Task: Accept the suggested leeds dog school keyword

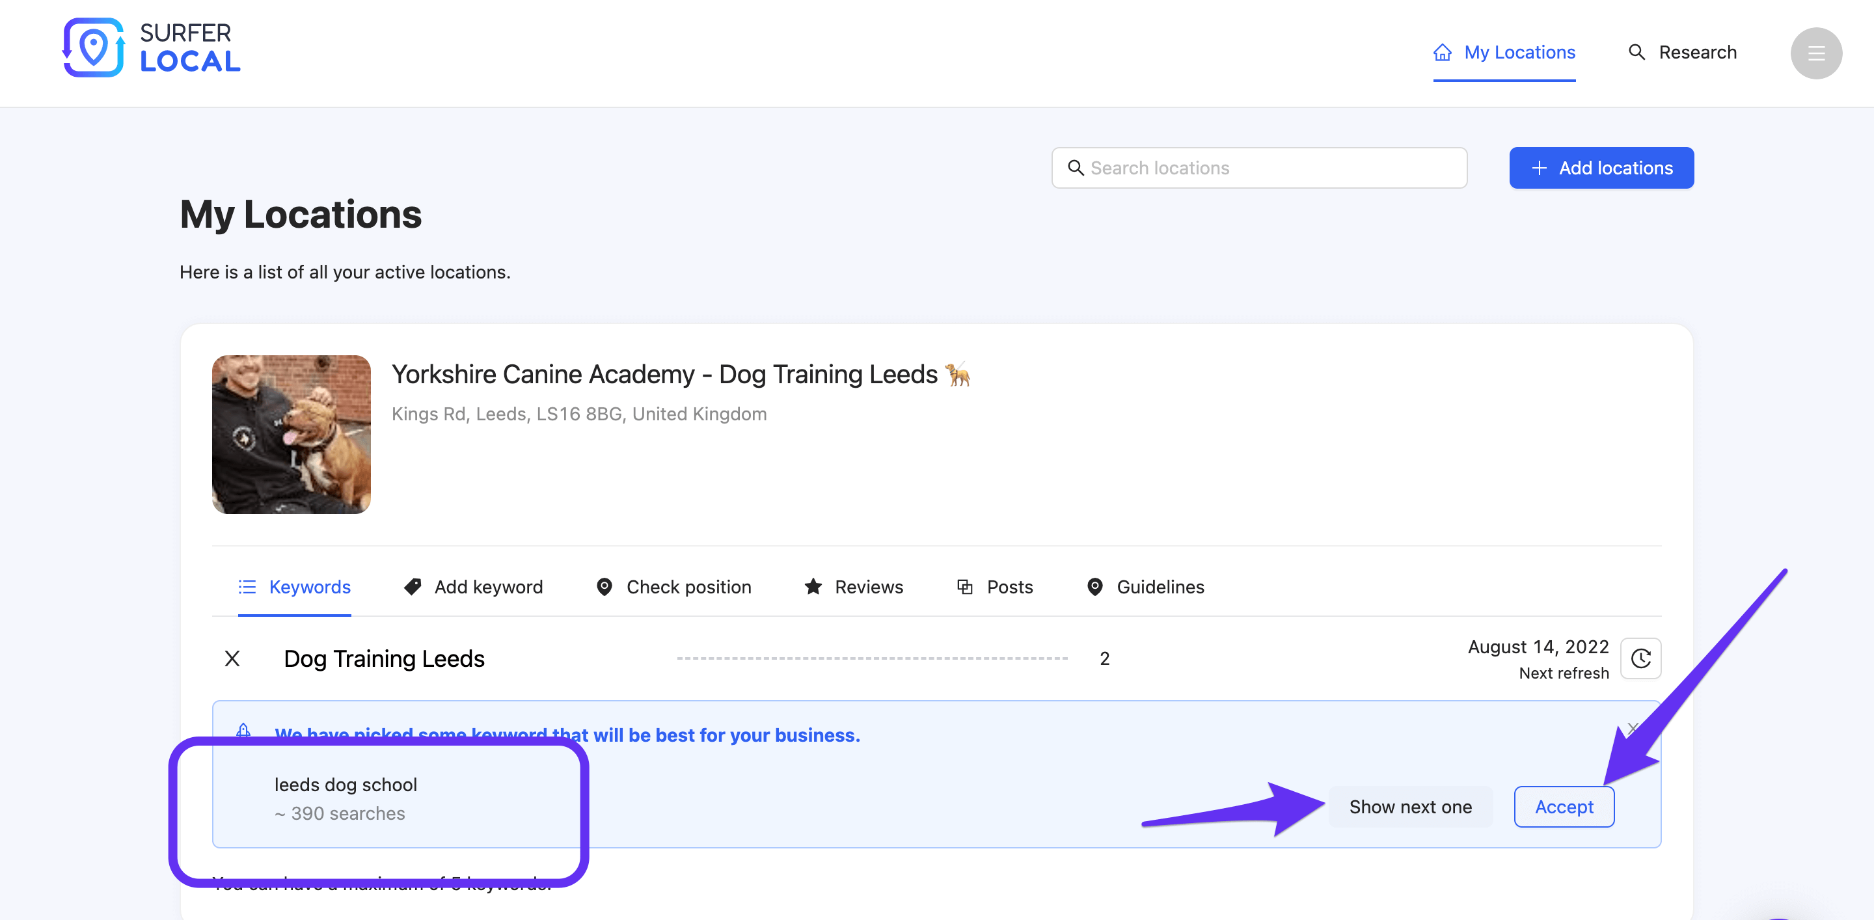Action: click(1563, 805)
